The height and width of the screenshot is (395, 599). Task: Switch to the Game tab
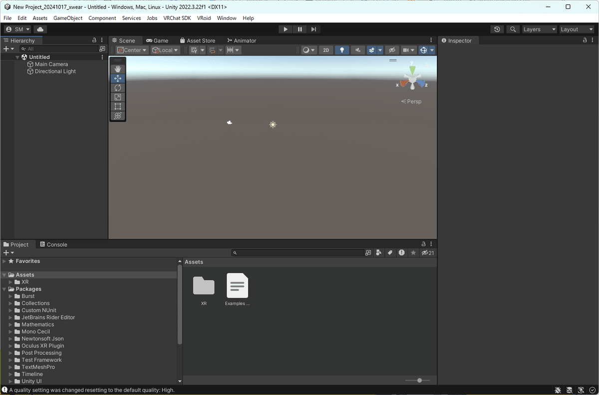coord(157,40)
